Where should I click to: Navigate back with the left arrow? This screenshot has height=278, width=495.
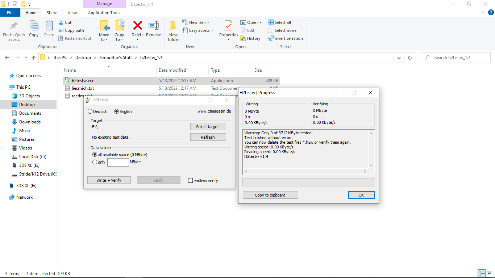click(7, 58)
